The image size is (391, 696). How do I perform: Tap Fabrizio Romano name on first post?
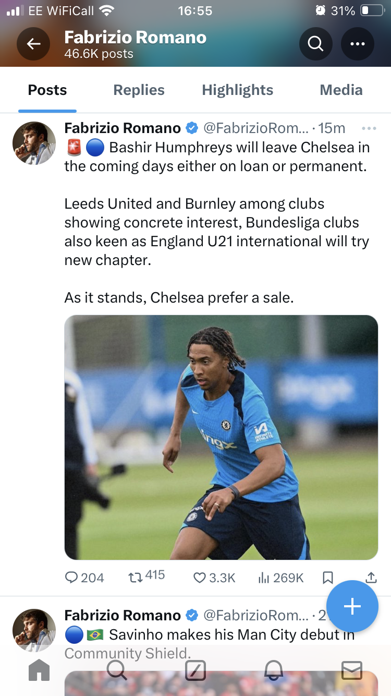[123, 128]
